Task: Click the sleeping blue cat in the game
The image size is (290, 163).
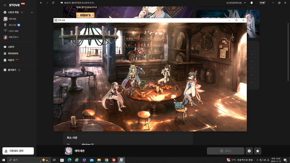Action: click(179, 105)
